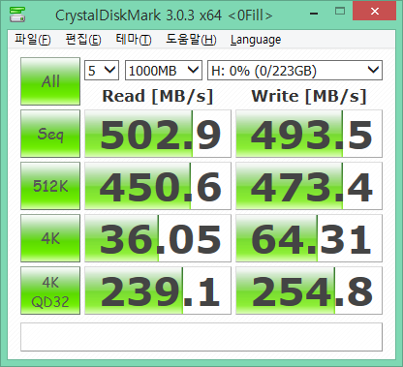Open the 파일(F) menu

(33, 40)
